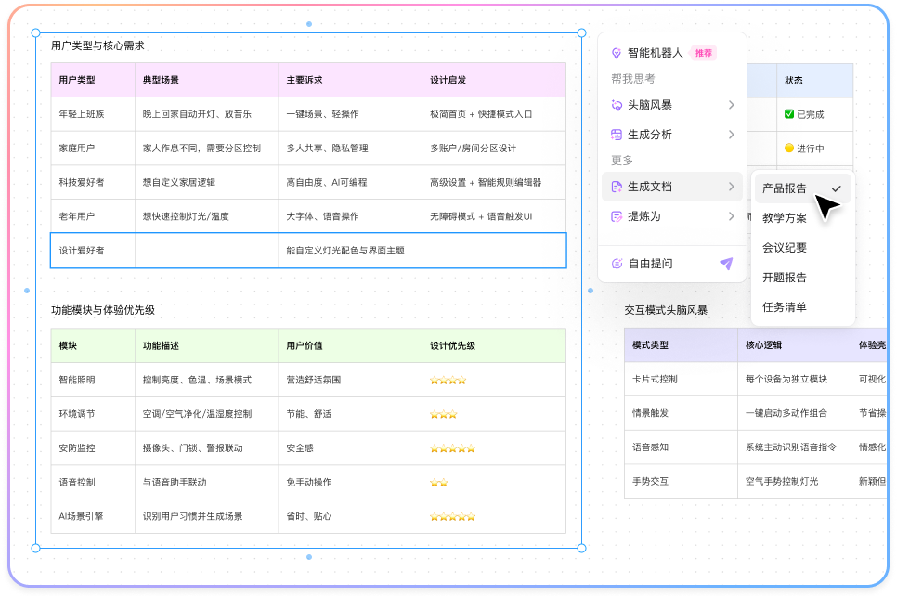Select 教学方案 from the document submenu

(x=783, y=218)
